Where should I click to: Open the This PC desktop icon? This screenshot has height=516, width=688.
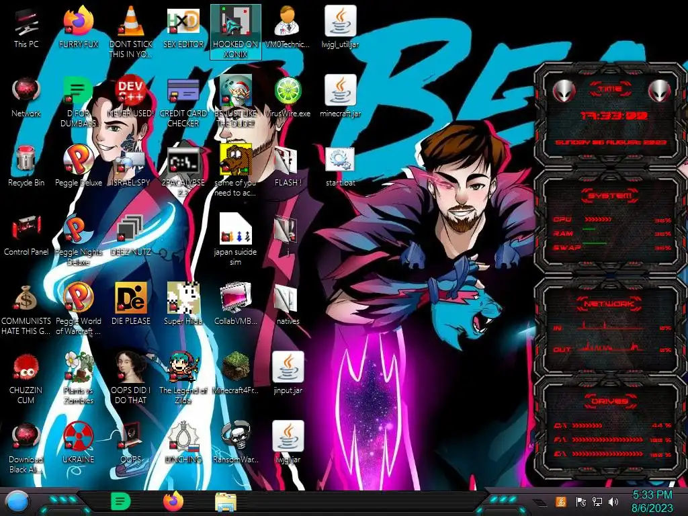[x=26, y=26]
